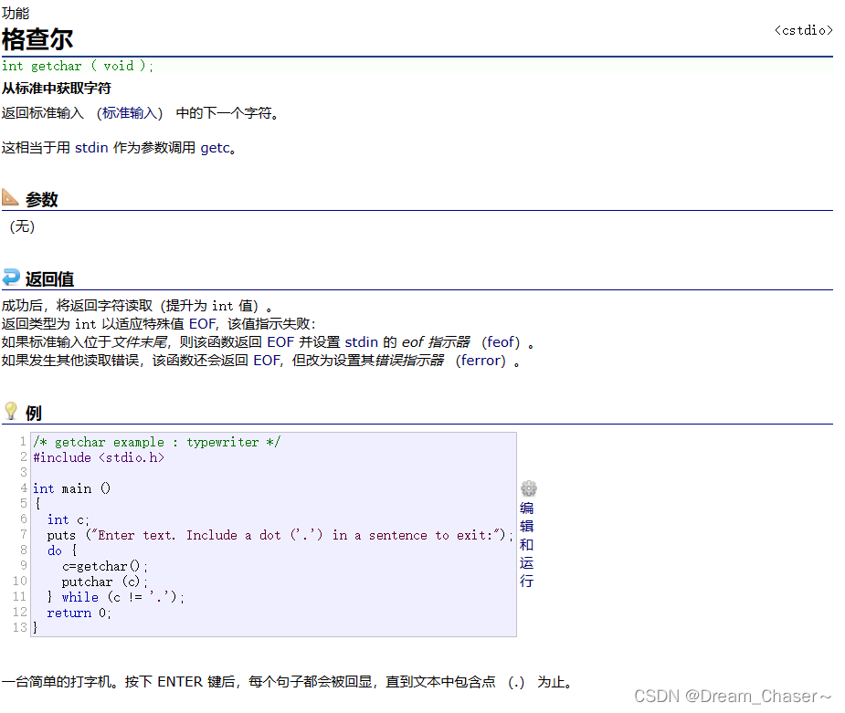Viewport: 845px width, 713px height.
Task: Click the function prototype int getchar ( void );
Action: click(78, 66)
